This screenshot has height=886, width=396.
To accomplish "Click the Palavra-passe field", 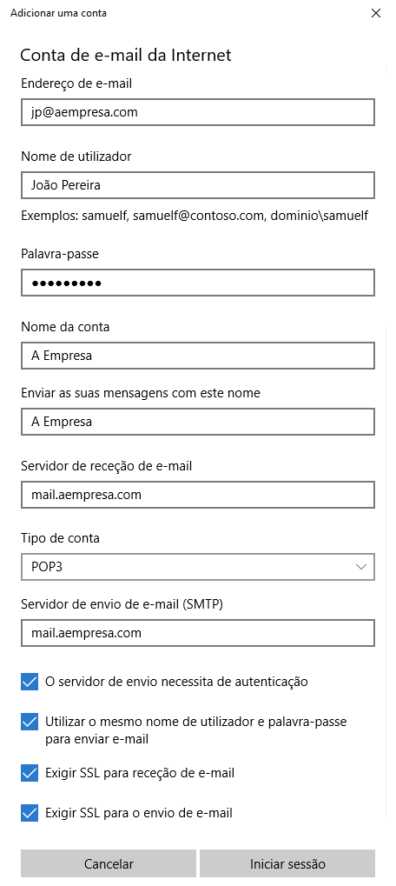I will [198, 283].
